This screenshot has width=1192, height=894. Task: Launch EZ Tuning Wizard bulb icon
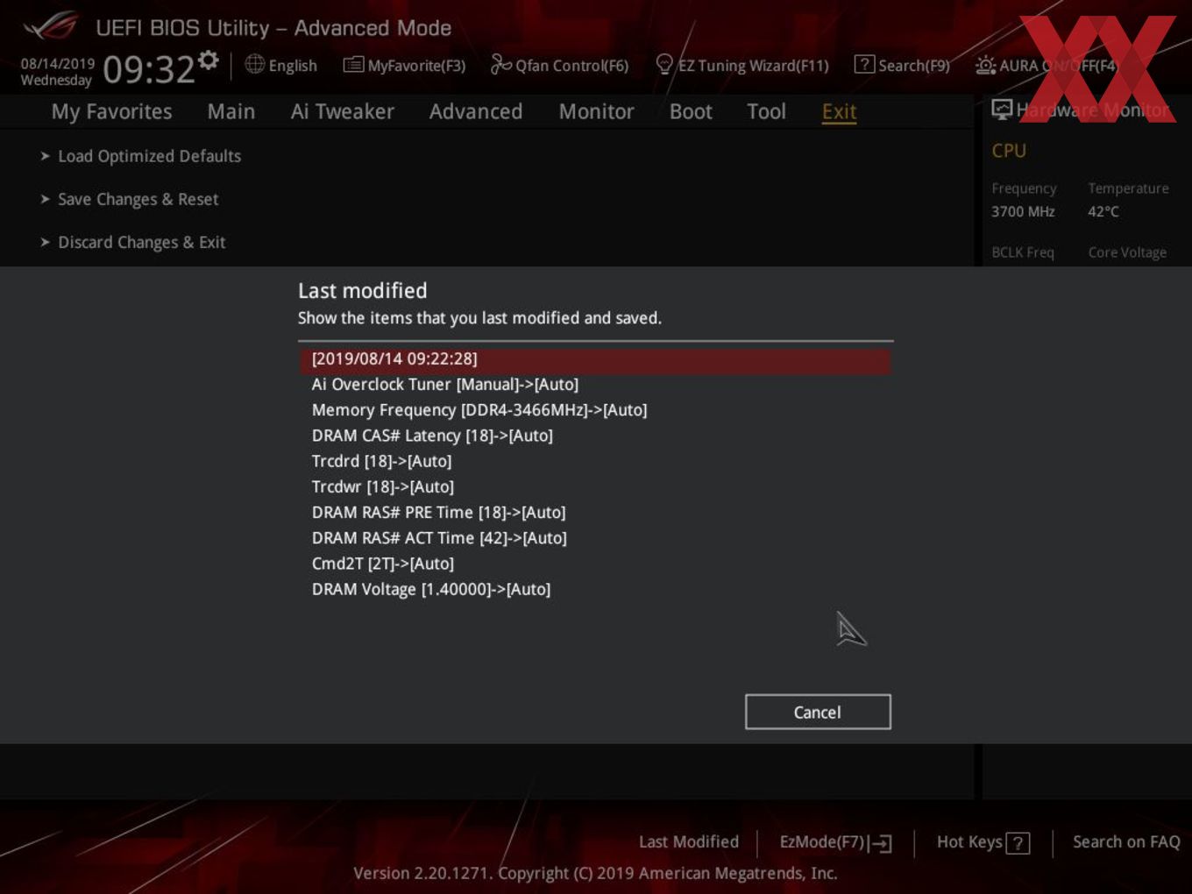point(664,64)
